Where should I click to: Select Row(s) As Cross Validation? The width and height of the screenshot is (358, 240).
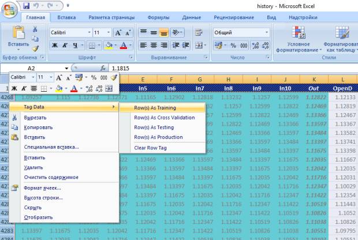(x=164, y=118)
